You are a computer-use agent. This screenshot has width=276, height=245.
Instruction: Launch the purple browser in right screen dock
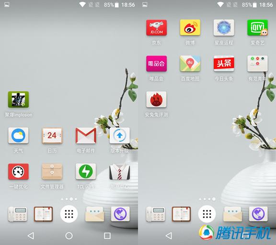point(258,214)
